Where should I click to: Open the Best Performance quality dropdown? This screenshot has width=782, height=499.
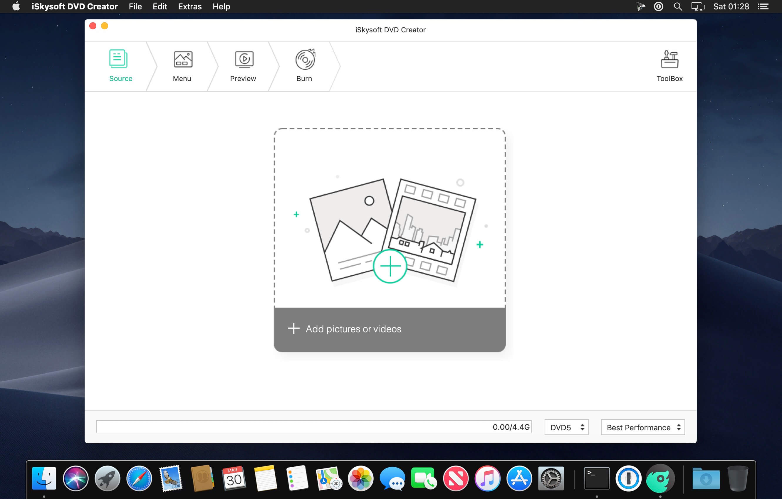(x=643, y=427)
